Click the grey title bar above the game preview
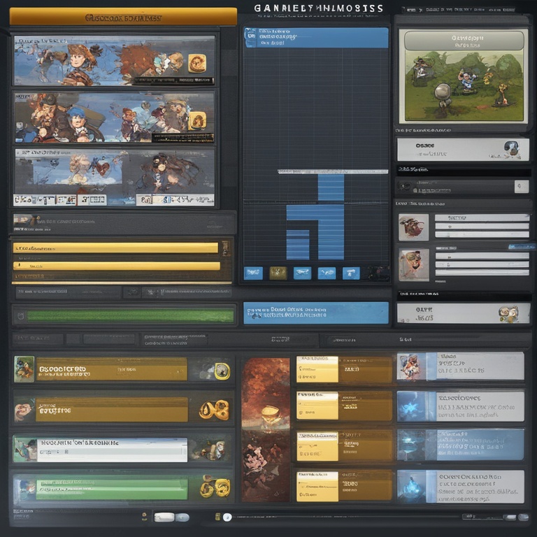 point(464,41)
